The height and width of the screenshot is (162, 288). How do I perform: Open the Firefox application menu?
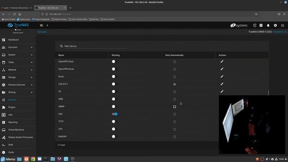coord(284,14)
